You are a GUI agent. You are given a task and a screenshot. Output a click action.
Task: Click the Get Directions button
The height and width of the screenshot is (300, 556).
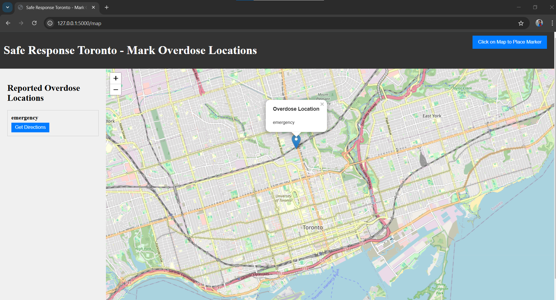point(30,127)
